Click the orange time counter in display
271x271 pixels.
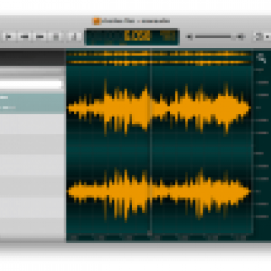click(137, 36)
